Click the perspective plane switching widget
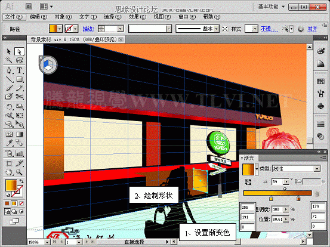Viewport: 330px width, 247px height. tap(48, 65)
